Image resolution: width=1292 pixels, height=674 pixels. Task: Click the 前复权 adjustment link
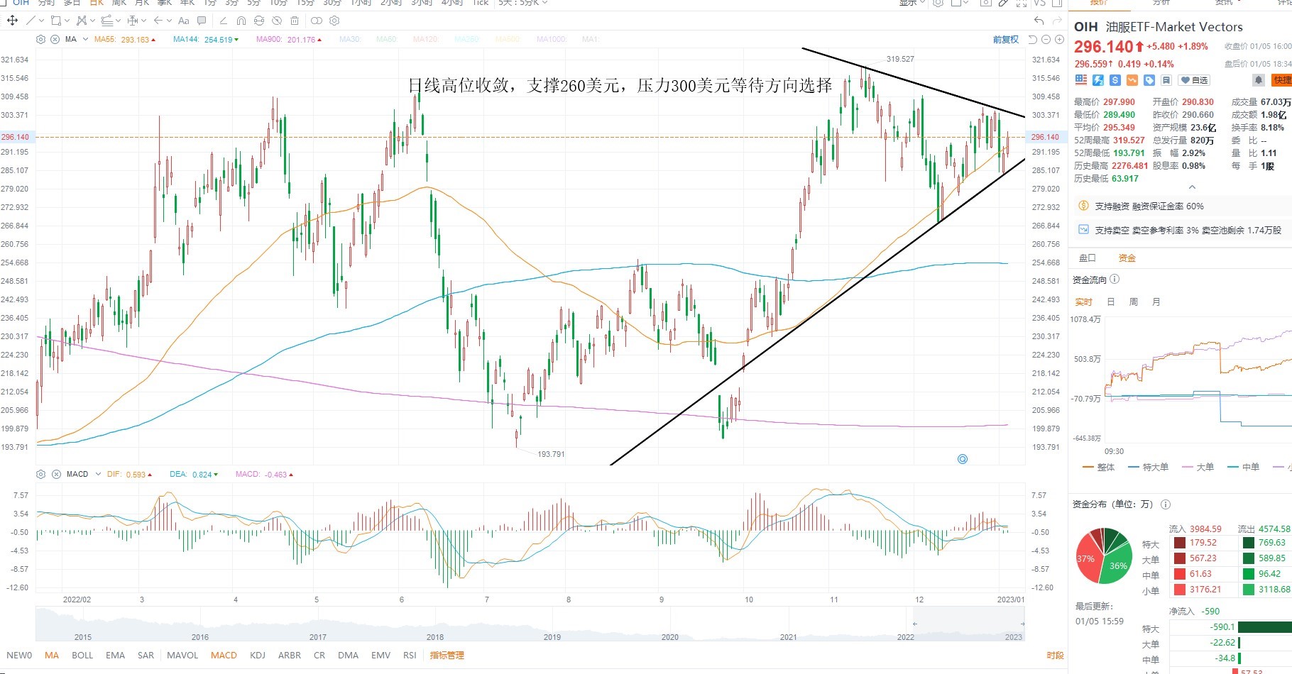[x=1006, y=40]
